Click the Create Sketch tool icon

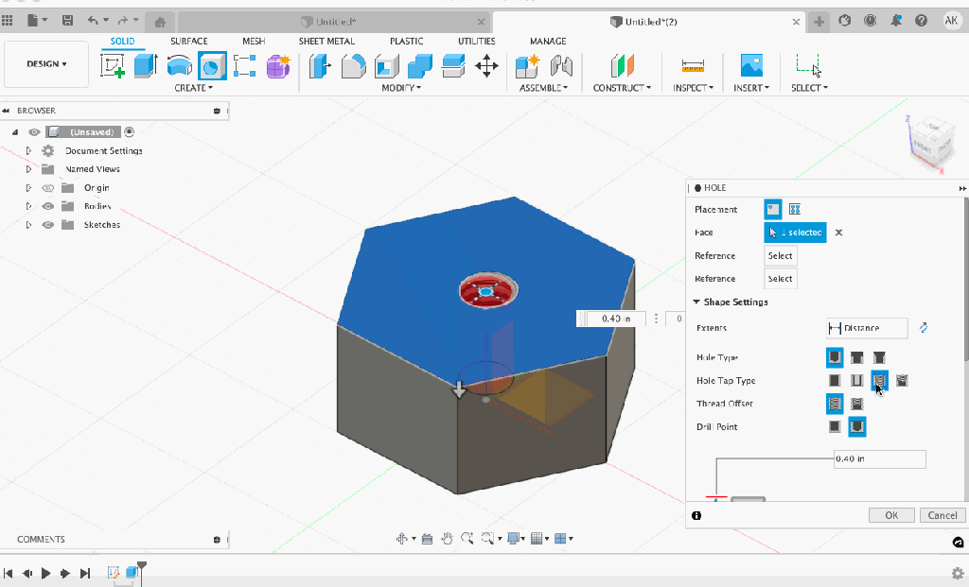114,66
